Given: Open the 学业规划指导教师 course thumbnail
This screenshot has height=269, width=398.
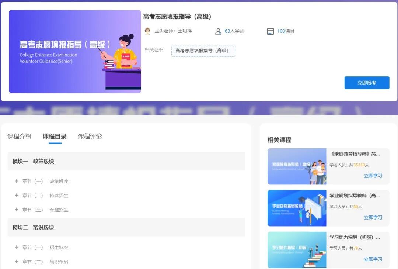Looking at the screenshot, I should 297,208.
